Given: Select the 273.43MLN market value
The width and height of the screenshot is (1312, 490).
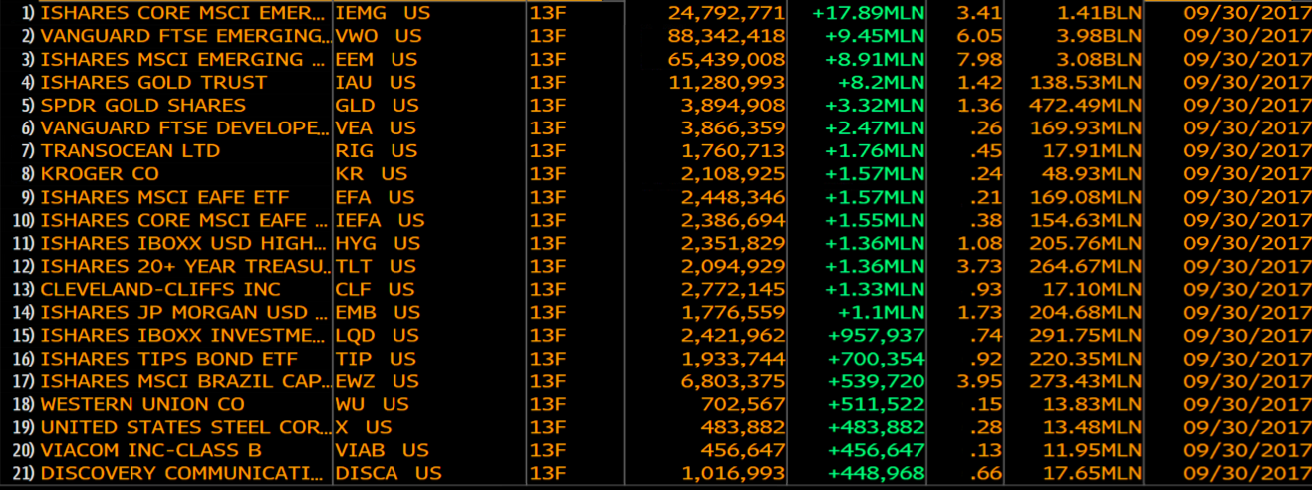Looking at the screenshot, I should [x=1084, y=381].
